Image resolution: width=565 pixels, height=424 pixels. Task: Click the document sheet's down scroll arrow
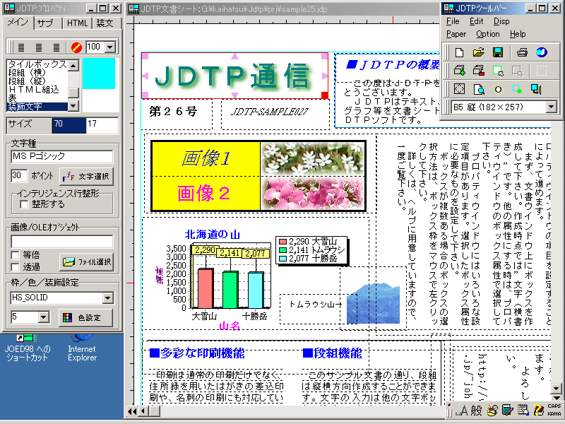pyautogui.click(x=557, y=388)
